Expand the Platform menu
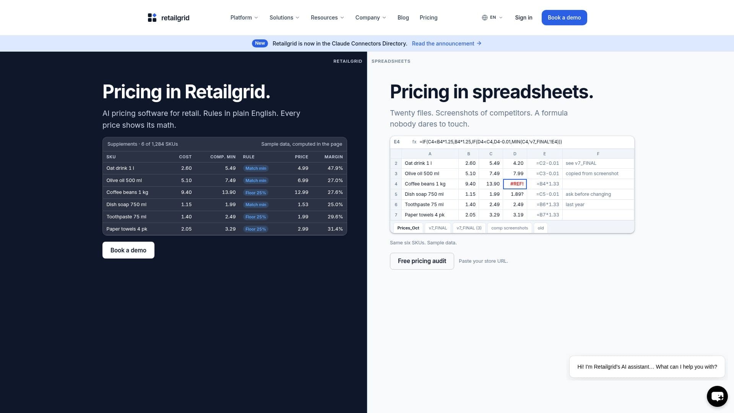 [244, 18]
